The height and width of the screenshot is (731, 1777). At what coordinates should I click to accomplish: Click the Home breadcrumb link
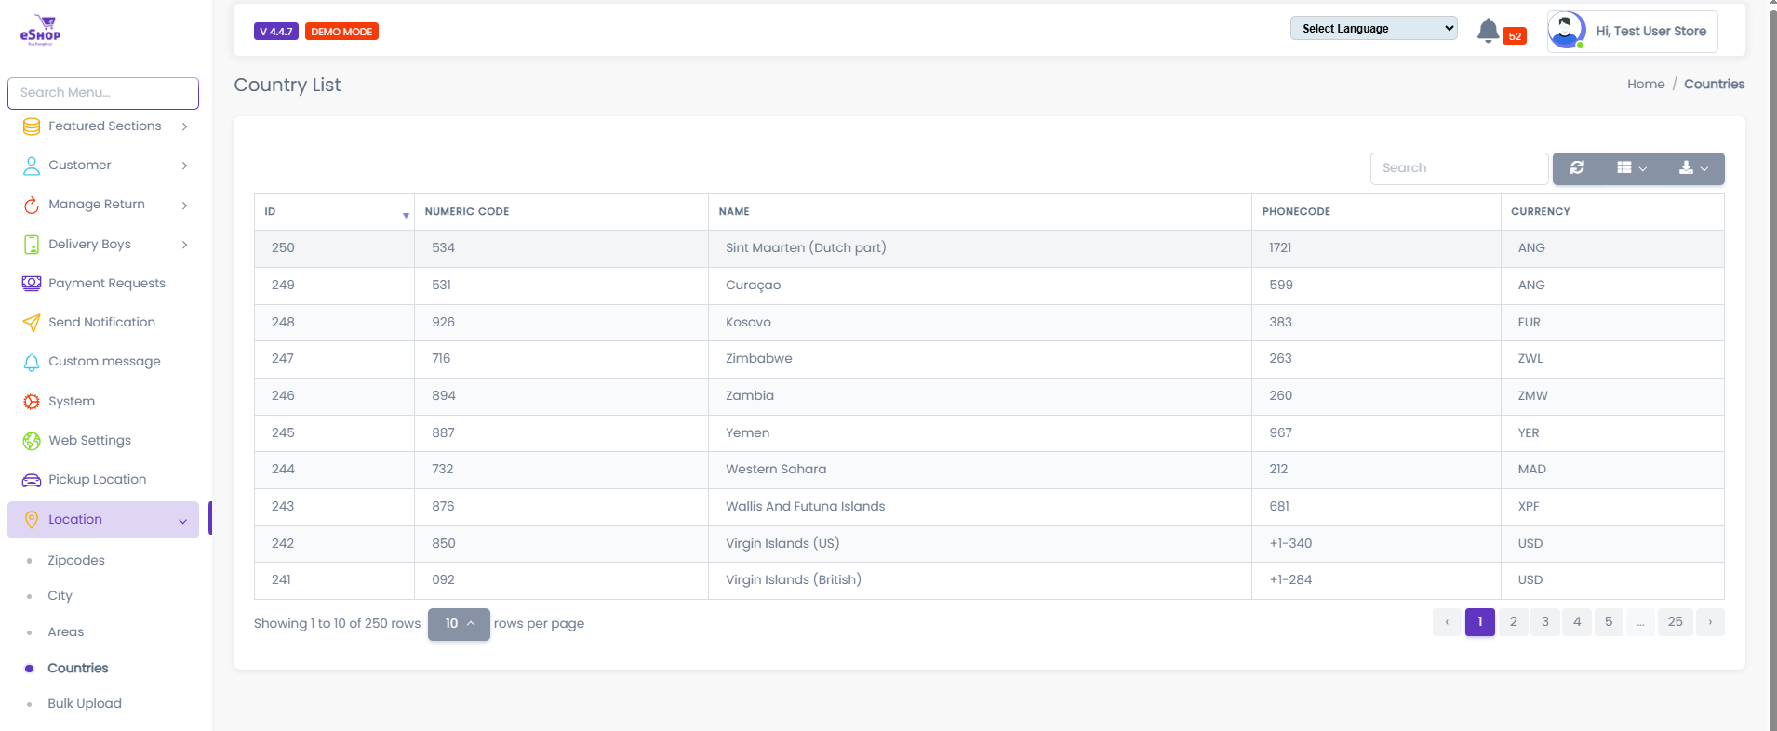[x=1646, y=84]
